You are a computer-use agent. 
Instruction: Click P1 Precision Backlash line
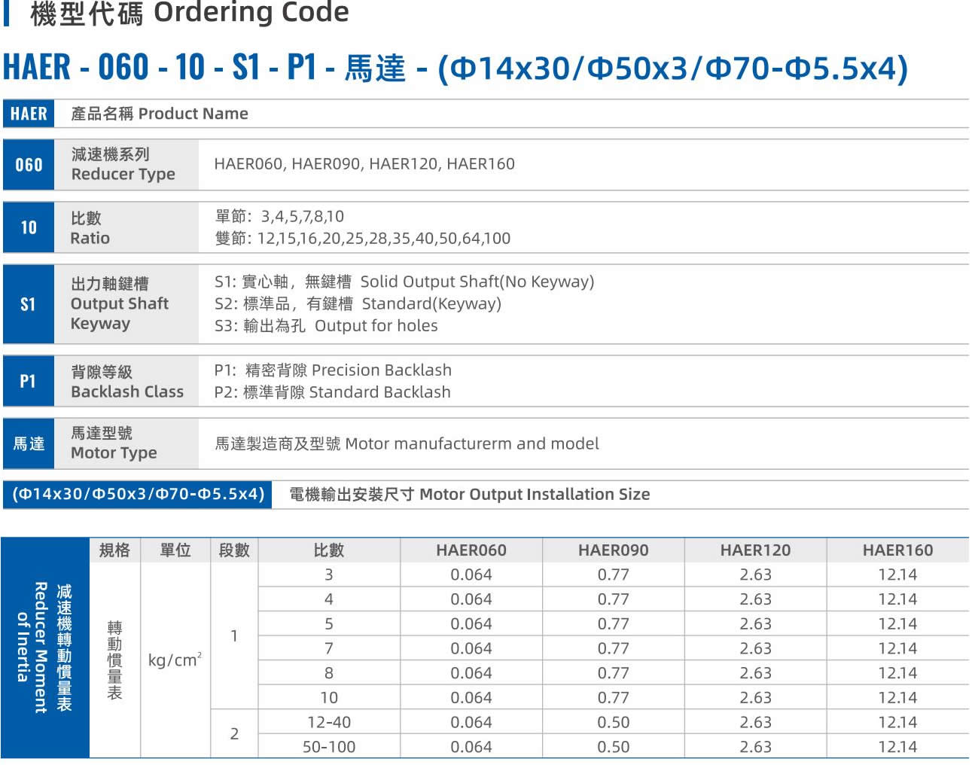(x=333, y=370)
